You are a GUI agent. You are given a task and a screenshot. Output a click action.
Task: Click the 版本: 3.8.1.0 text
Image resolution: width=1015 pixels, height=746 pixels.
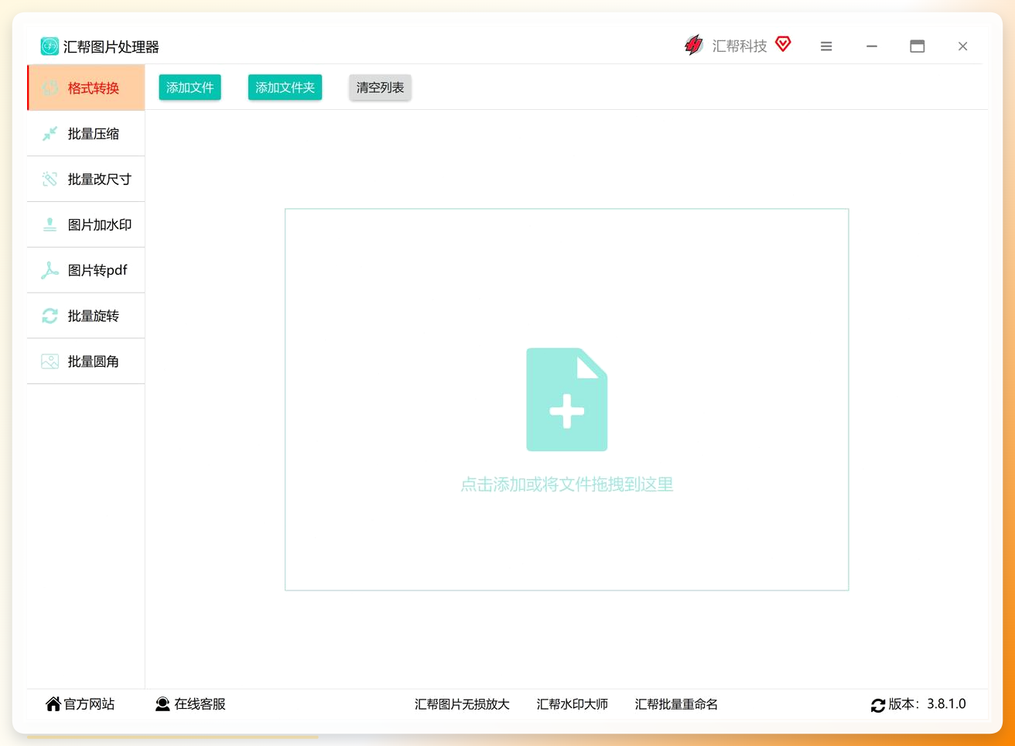[927, 703]
